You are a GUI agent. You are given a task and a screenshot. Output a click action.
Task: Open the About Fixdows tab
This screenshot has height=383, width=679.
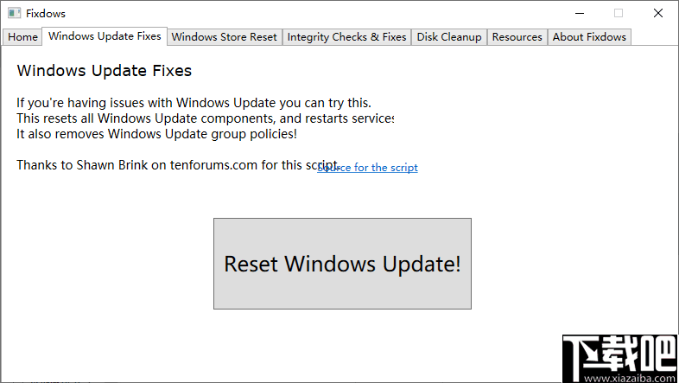click(591, 37)
